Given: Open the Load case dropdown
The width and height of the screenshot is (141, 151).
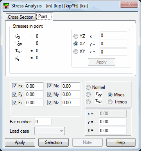Looking at the screenshot, I should 50,131.
